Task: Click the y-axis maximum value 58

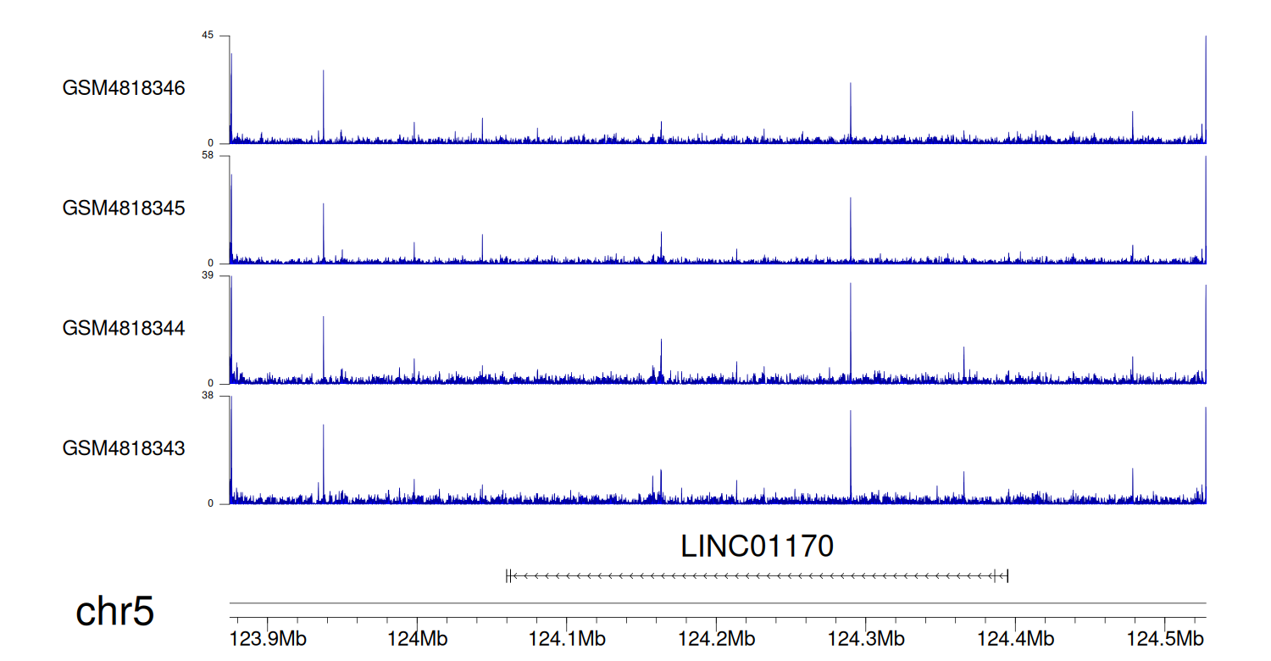Action: [x=207, y=156]
